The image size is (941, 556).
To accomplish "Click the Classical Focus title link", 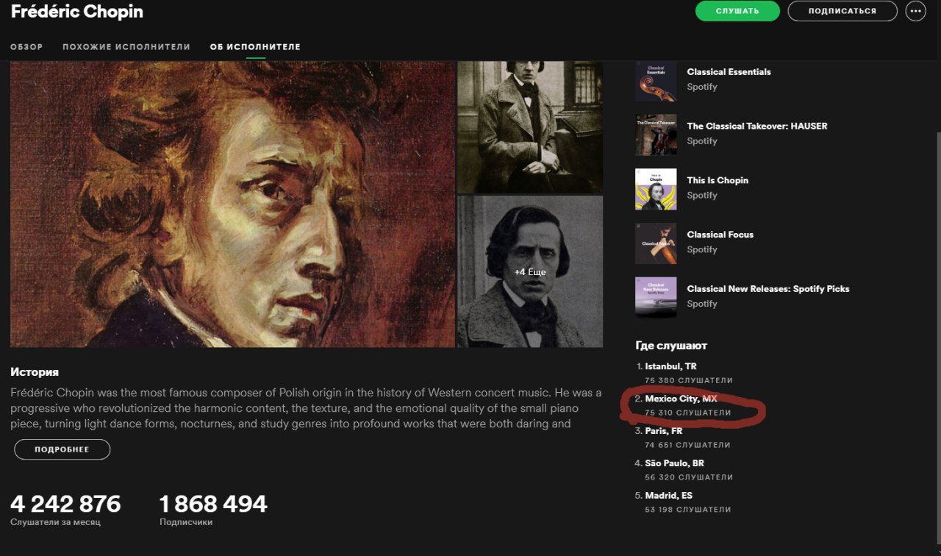I will point(720,235).
